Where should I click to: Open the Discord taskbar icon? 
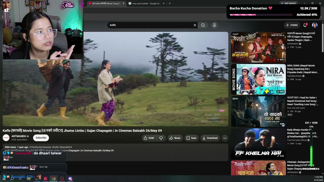click(x=70, y=179)
